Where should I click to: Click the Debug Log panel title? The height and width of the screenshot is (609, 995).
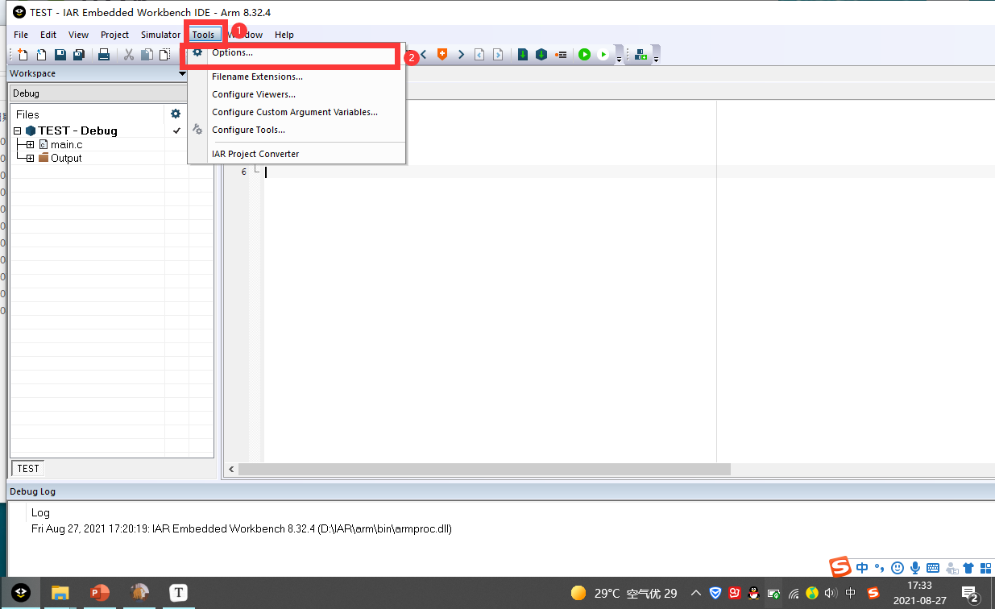(x=32, y=491)
